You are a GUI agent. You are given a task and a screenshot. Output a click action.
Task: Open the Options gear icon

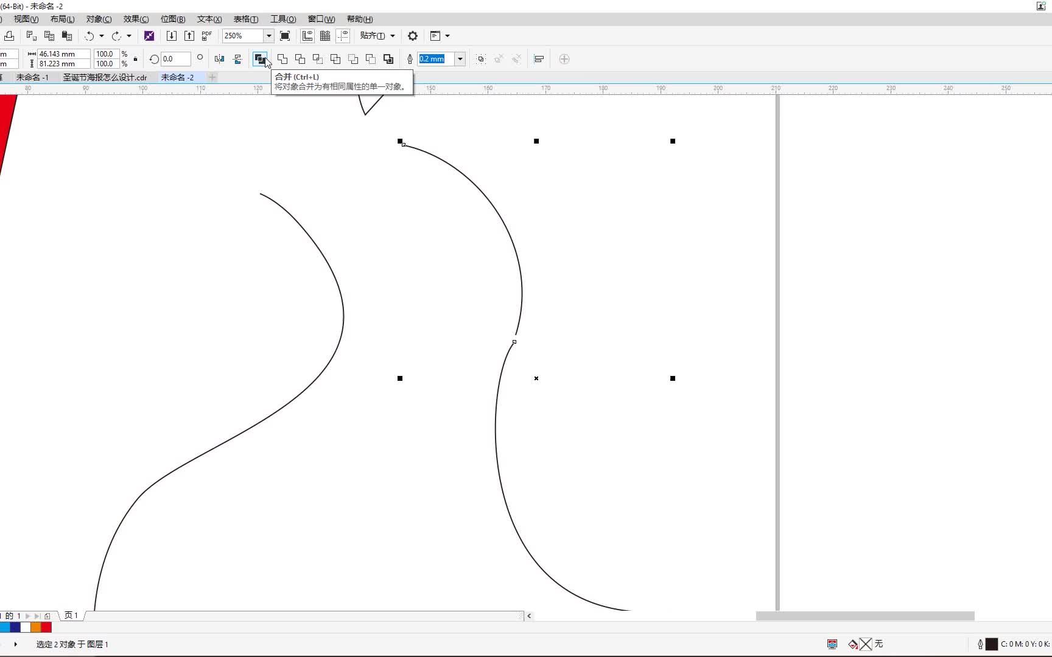413,36
